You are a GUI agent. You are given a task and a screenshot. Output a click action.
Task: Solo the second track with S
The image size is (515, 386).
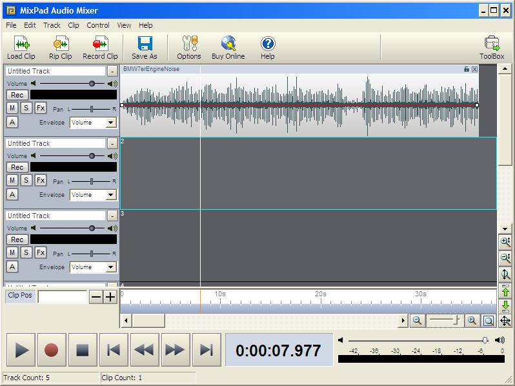[x=26, y=180]
